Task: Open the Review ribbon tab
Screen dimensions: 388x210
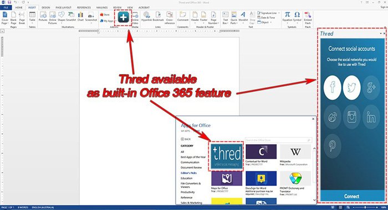Action: [118, 8]
